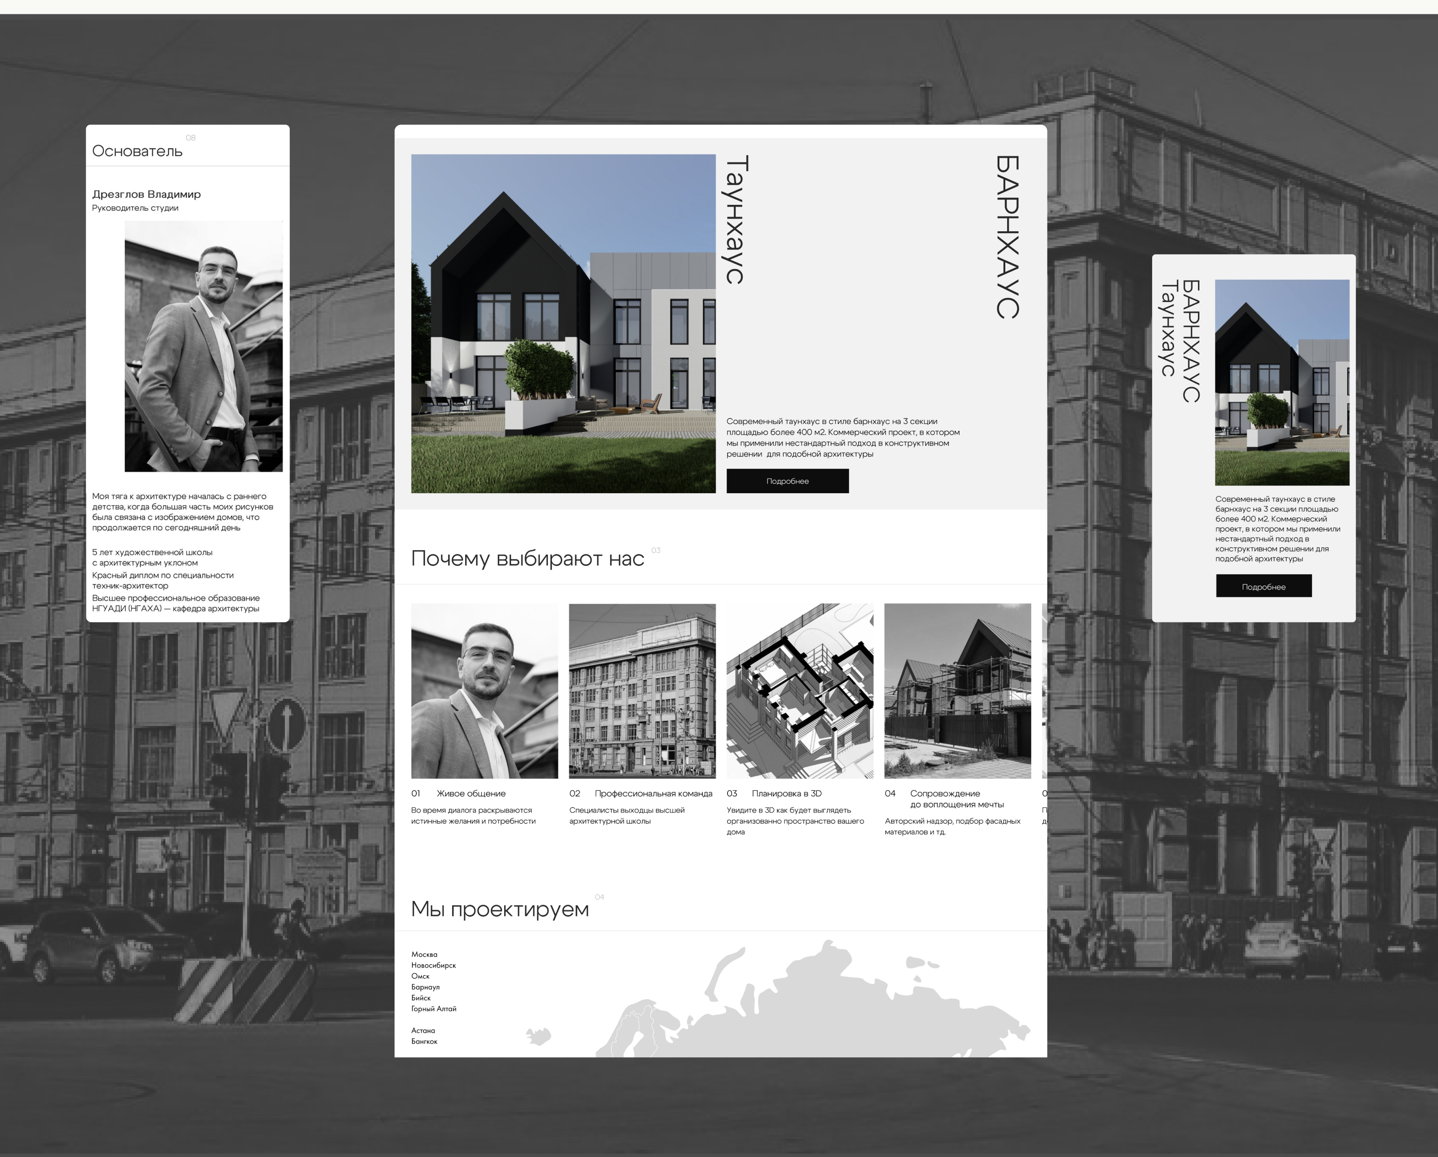Viewport: 1438px width, 1157px height.
Task: Click the Основатель heading in the left card
Action: [x=138, y=151]
